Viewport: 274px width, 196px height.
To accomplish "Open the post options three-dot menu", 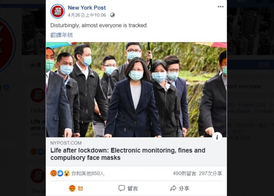I will pos(221,7).
